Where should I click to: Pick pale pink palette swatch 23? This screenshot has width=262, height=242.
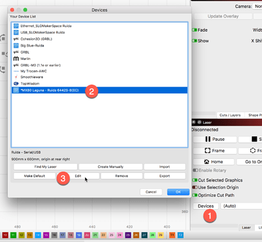(x=111, y=235)
